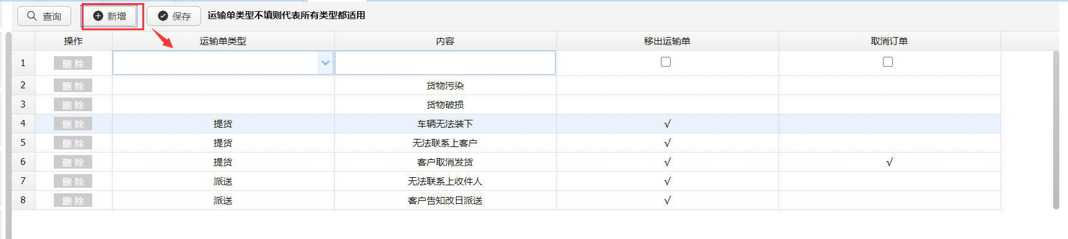
Task: Click the 运输单类型 column header
Action: pos(223,41)
